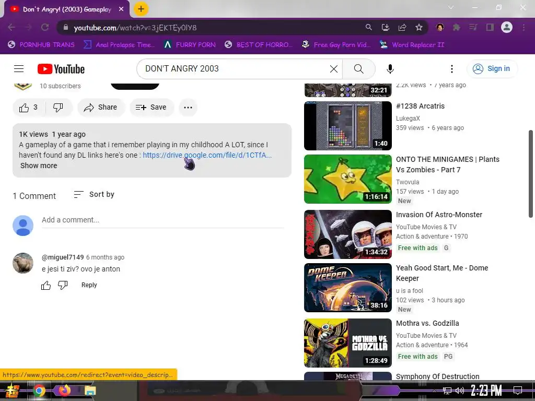Open the Dome Keeper video thumbnail
This screenshot has height=401, width=535.
coord(347,288)
